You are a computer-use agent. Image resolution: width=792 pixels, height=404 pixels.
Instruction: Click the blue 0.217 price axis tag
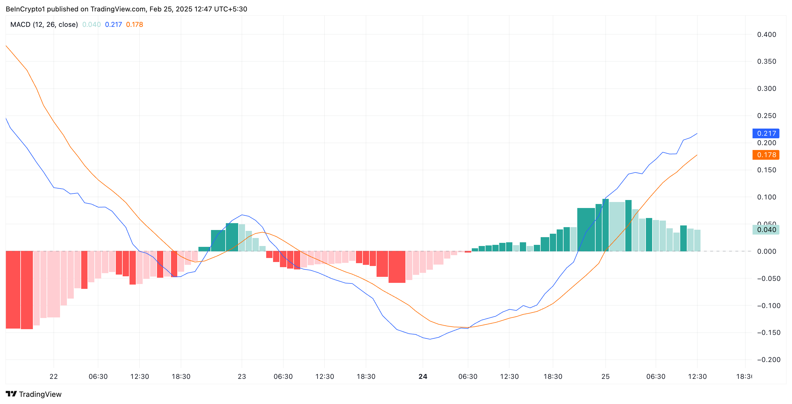766,133
